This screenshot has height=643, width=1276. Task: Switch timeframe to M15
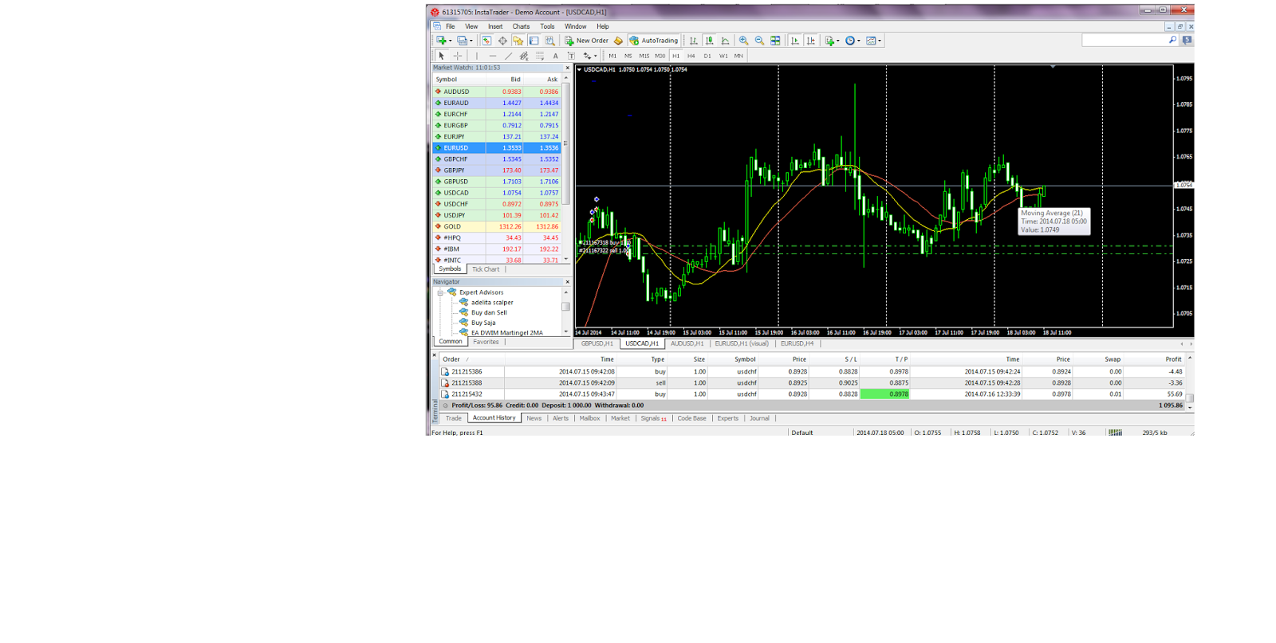[x=644, y=56]
